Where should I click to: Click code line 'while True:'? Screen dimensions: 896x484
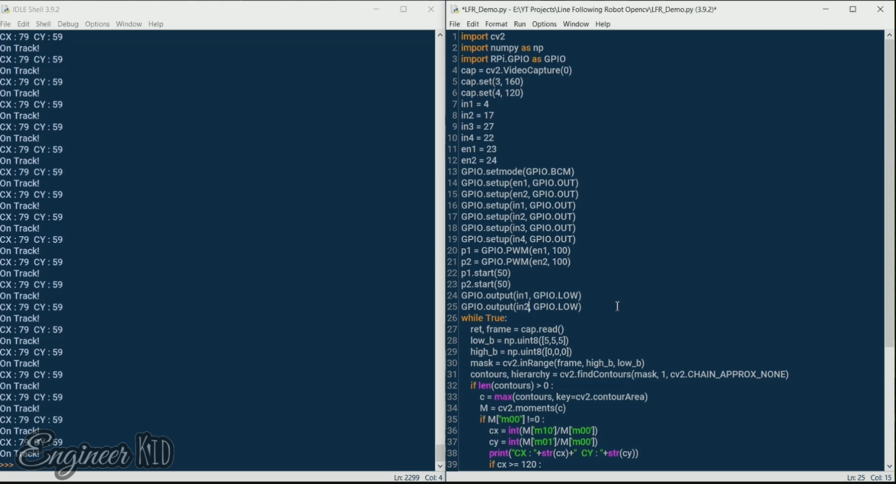[484, 318]
